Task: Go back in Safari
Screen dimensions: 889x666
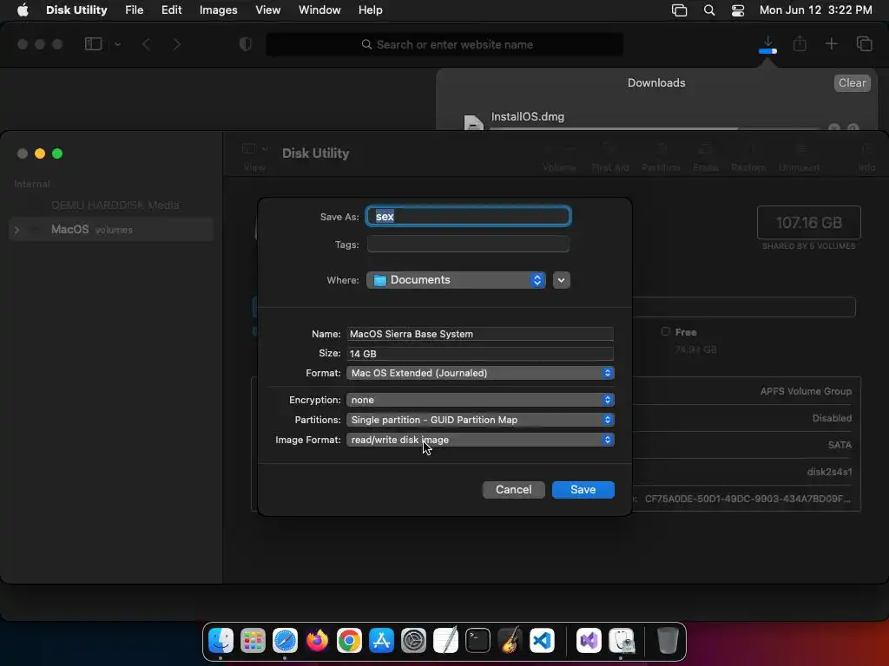Action: click(x=146, y=44)
